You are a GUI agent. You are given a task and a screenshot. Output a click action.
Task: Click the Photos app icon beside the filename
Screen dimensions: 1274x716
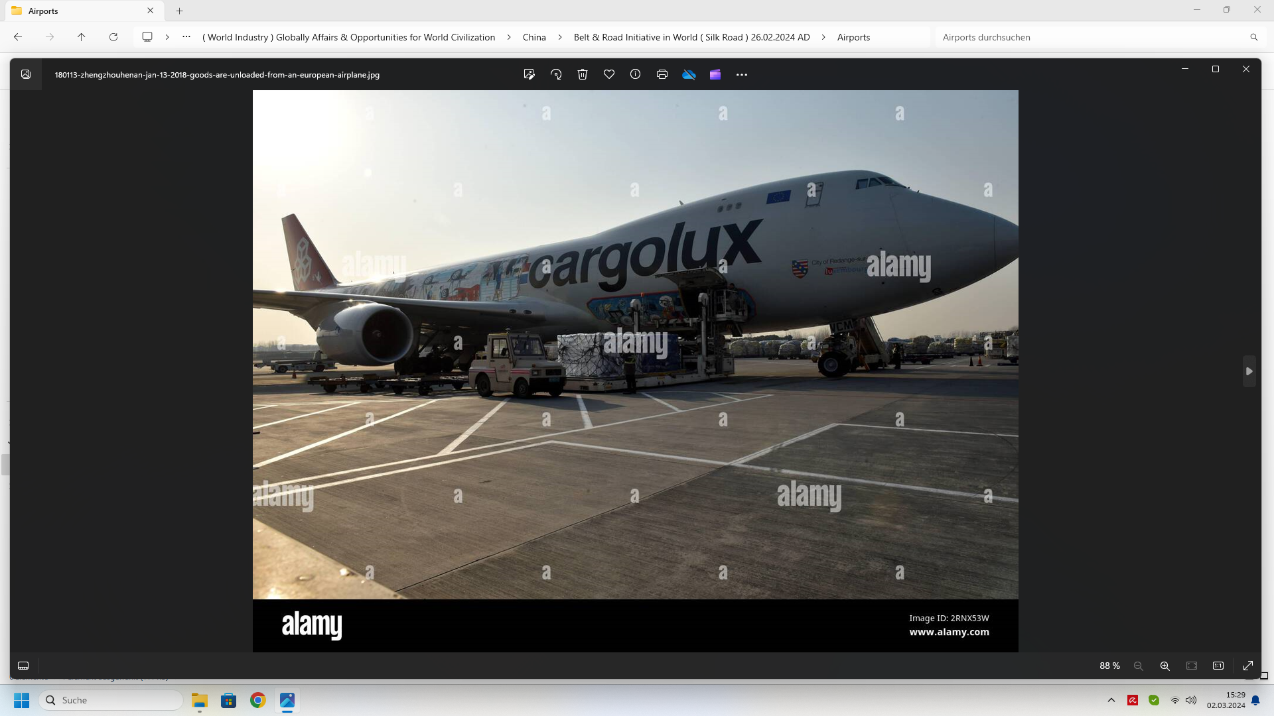(26, 74)
